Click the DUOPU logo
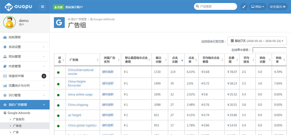291x135 pixels. (18, 7)
